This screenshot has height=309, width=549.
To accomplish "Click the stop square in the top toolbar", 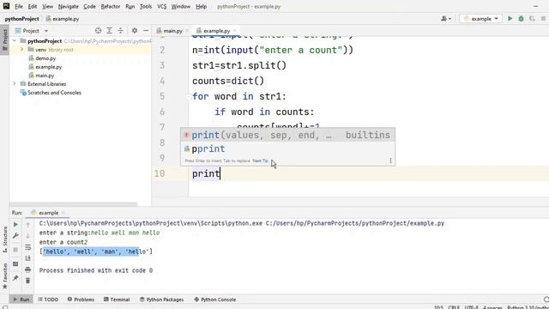I will pos(543,19).
